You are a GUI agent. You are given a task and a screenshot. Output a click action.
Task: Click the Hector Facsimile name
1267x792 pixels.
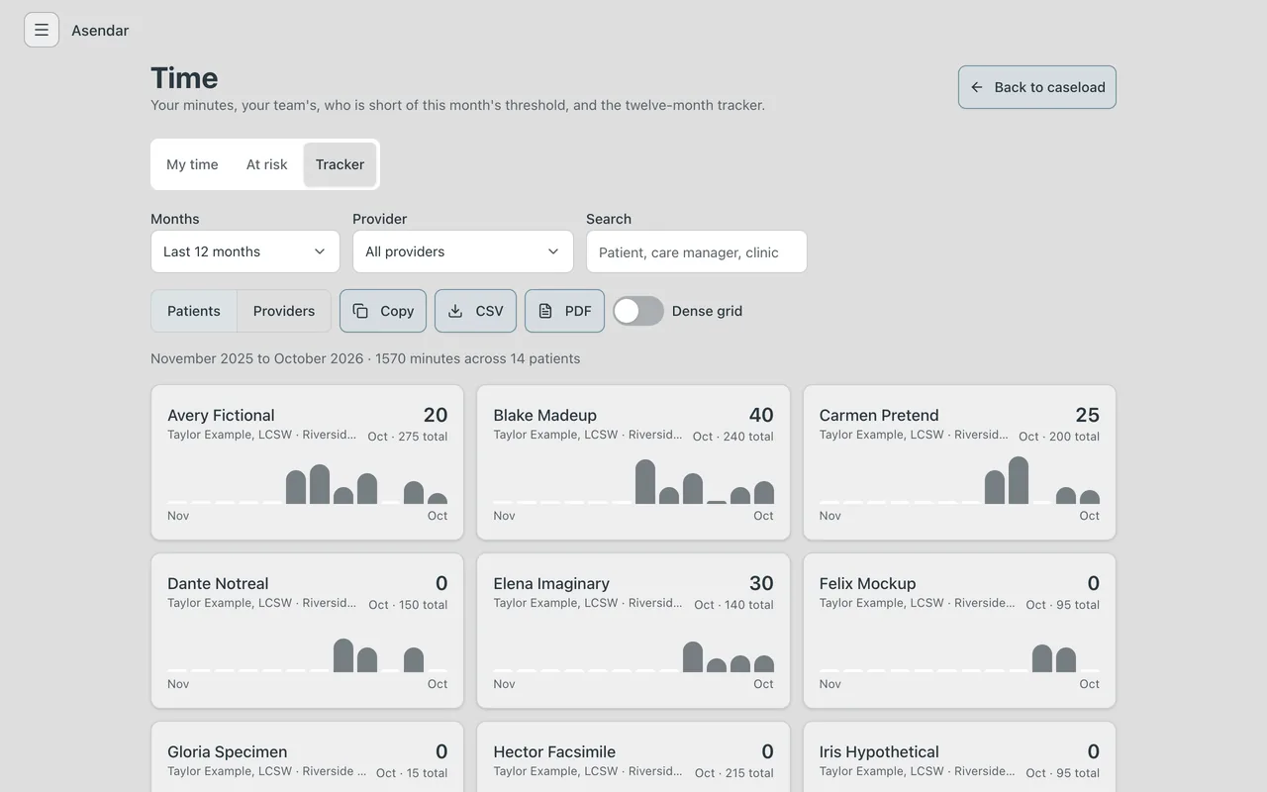554,751
